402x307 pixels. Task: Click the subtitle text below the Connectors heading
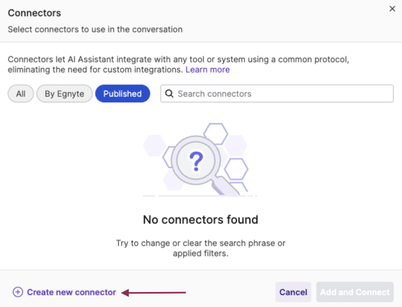coord(95,29)
